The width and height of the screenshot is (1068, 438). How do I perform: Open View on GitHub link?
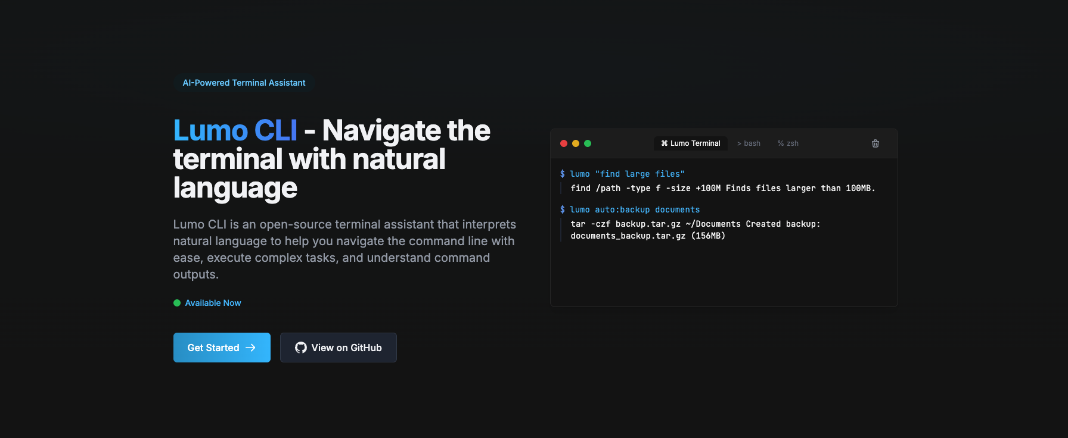tap(339, 348)
